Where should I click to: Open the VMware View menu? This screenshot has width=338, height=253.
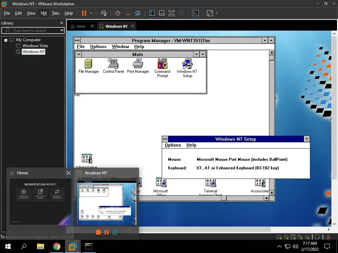31,13
